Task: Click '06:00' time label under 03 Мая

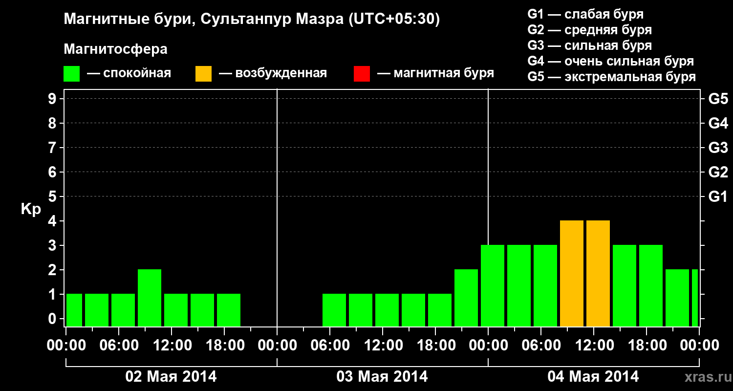Action: pos(330,346)
